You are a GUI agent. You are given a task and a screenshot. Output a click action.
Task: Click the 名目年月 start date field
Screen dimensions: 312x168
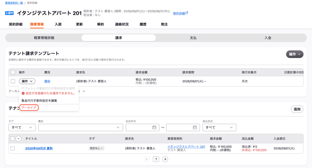coord(142,127)
